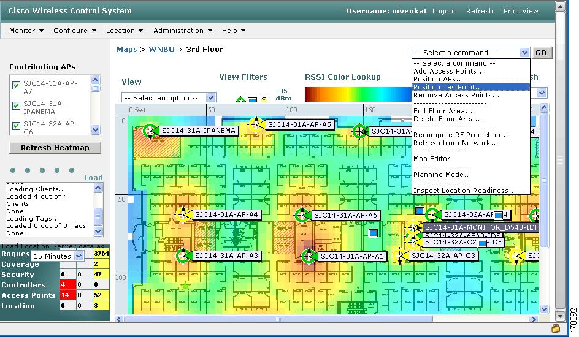Open the View 'Select an option' dropdown
Image resolution: width=579 pixels, height=337 pixels.
(x=169, y=97)
